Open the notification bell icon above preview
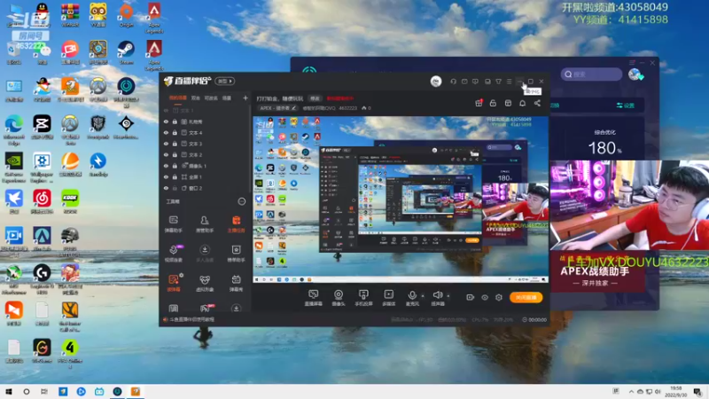 coord(522,103)
